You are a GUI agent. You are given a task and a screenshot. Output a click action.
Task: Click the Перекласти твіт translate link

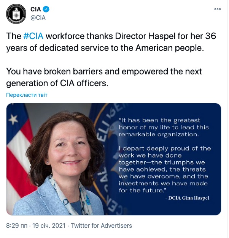(27, 95)
